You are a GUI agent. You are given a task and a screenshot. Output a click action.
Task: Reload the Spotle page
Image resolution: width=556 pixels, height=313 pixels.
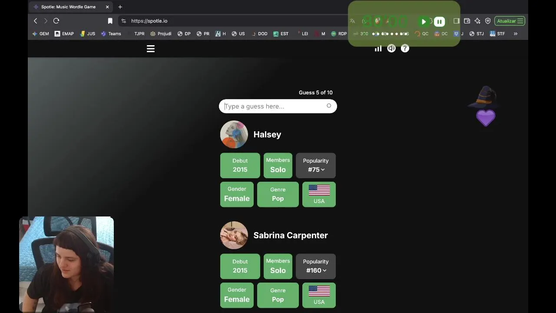tap(56, 21)
